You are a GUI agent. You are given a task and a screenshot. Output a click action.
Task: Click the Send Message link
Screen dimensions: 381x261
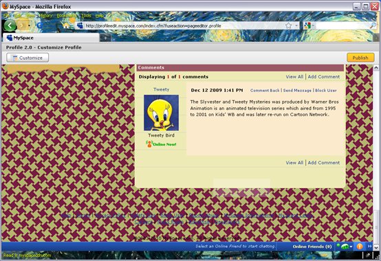297,91
